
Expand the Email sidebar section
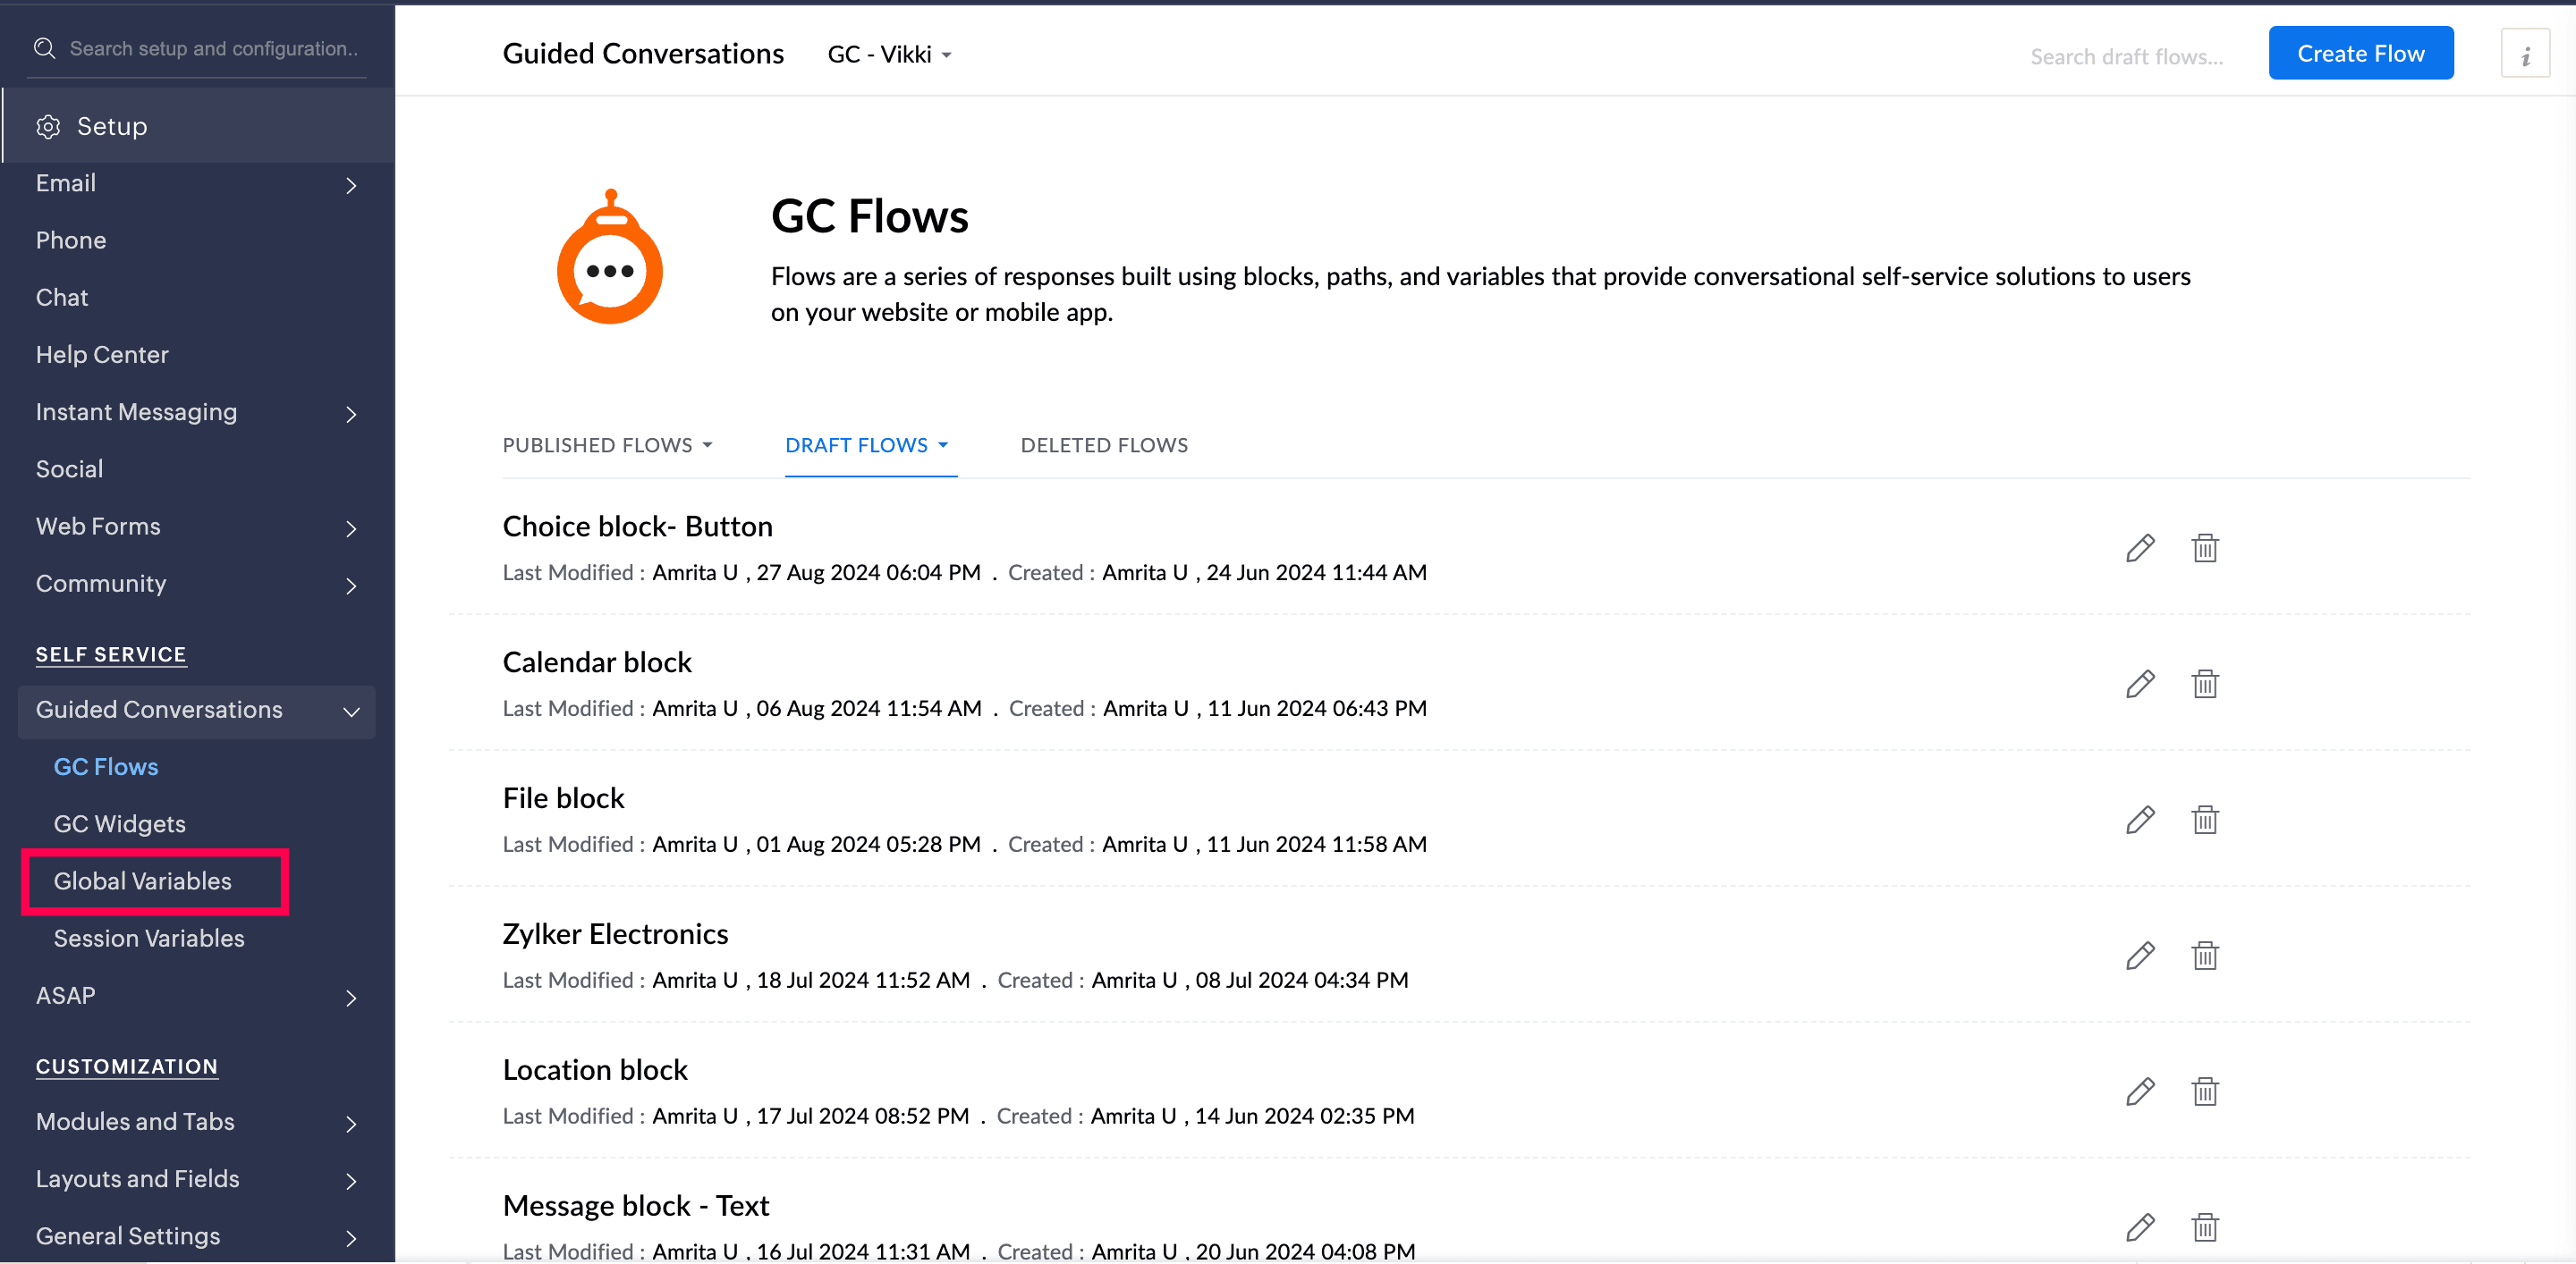point(351,185)
